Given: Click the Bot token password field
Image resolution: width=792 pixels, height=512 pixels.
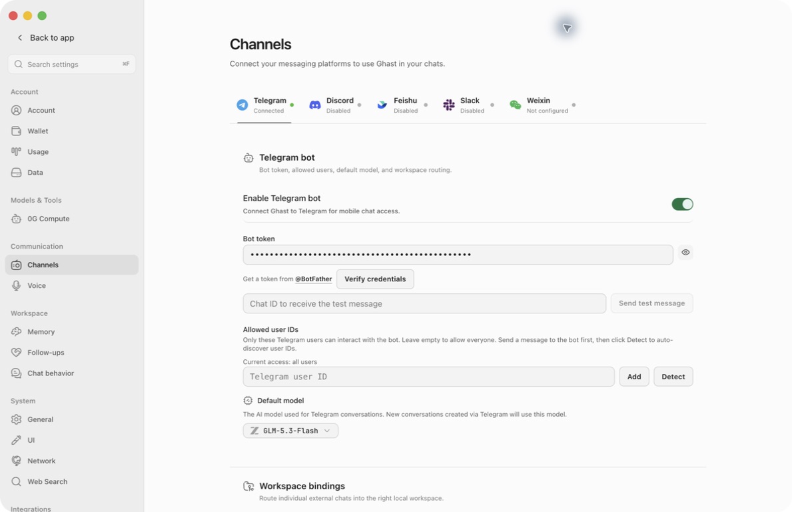Looking at the screenshot, I should (458, 255).
